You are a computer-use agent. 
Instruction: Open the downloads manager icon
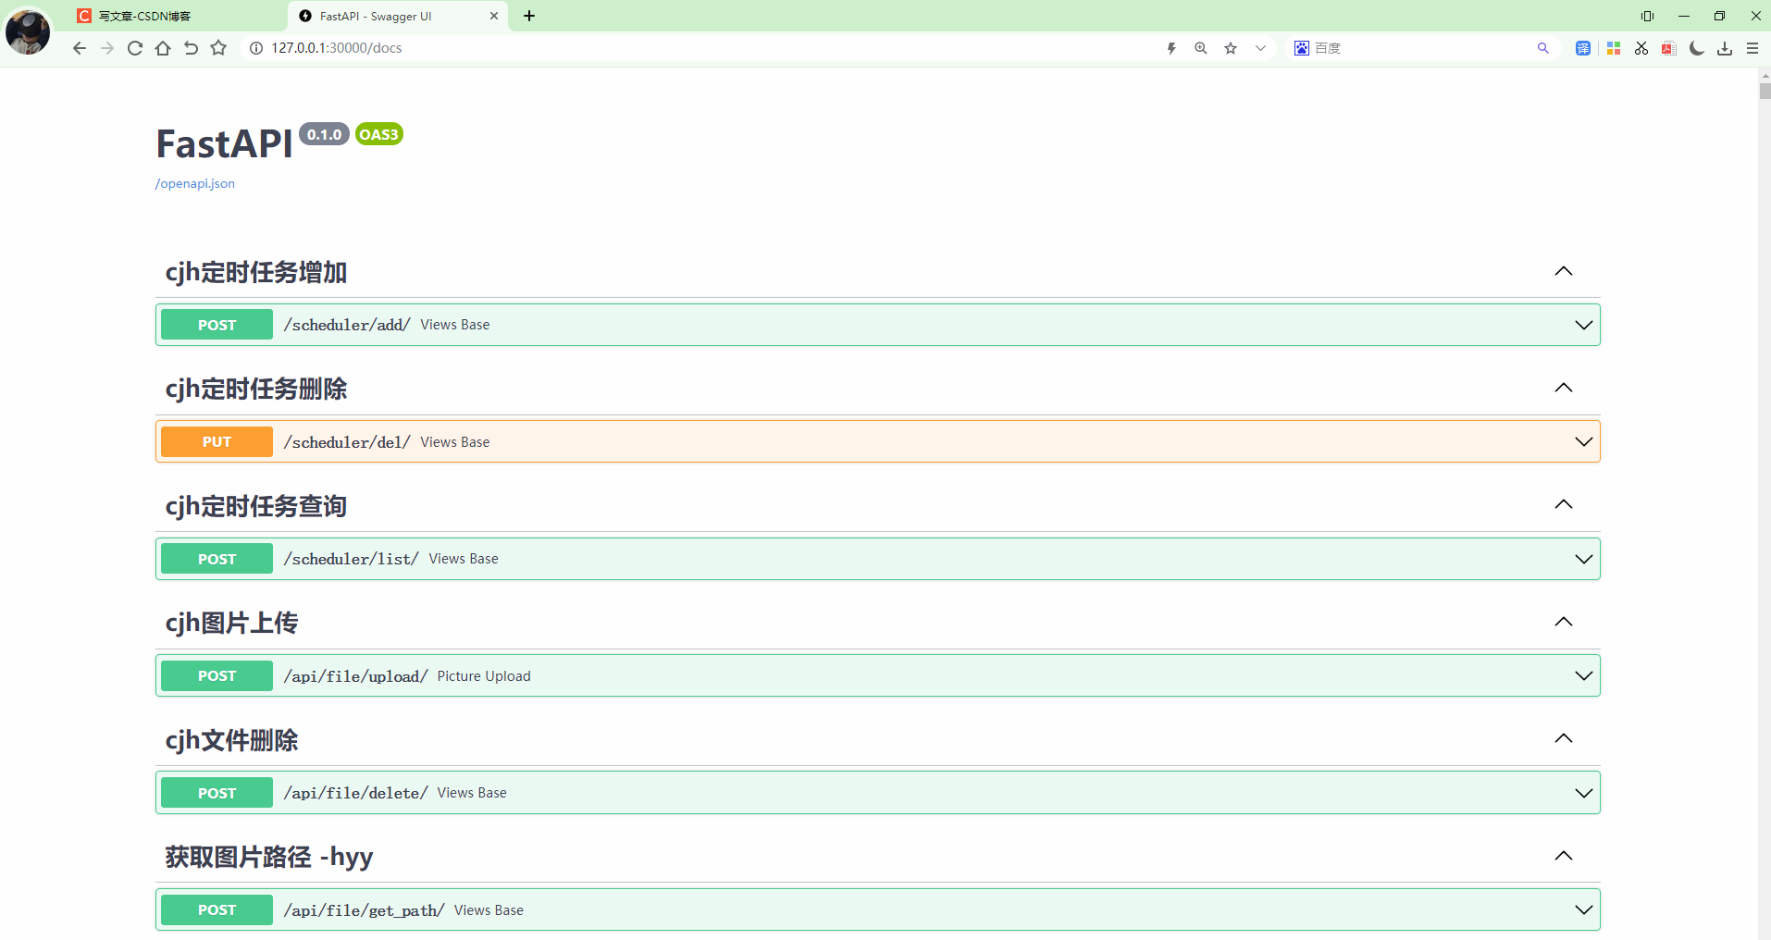(x=1725, y=48)
